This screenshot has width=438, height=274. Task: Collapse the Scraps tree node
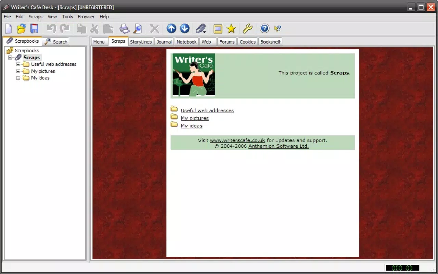10,58
